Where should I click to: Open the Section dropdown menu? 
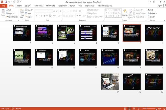coord(29,17)
